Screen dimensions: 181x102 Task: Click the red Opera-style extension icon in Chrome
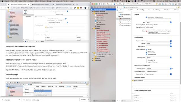coord(81,8)
